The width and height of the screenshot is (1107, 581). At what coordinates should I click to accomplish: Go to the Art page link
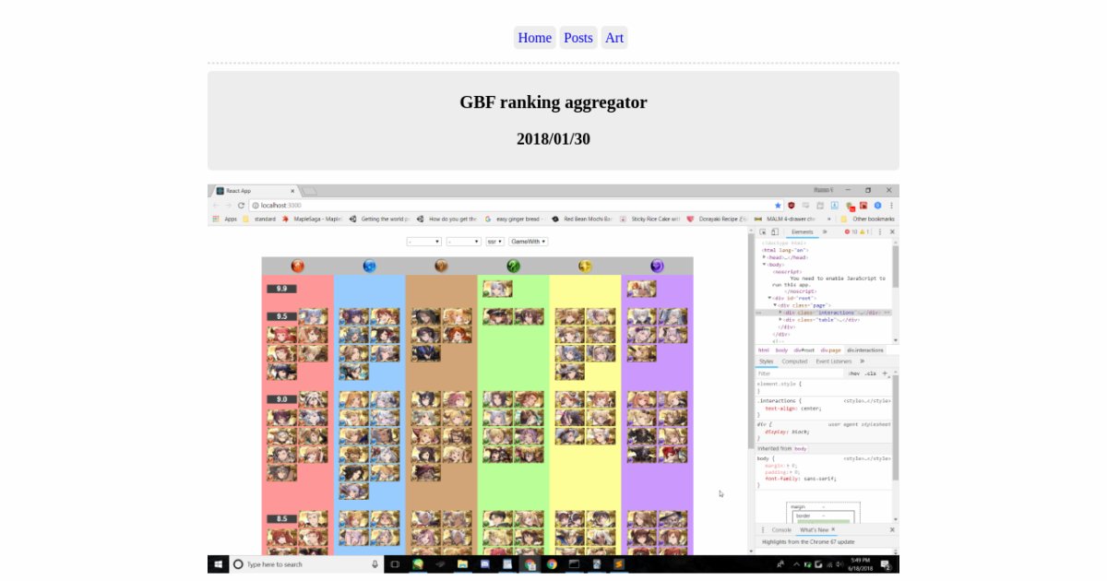pyautogui.click(x=614, y=38)
